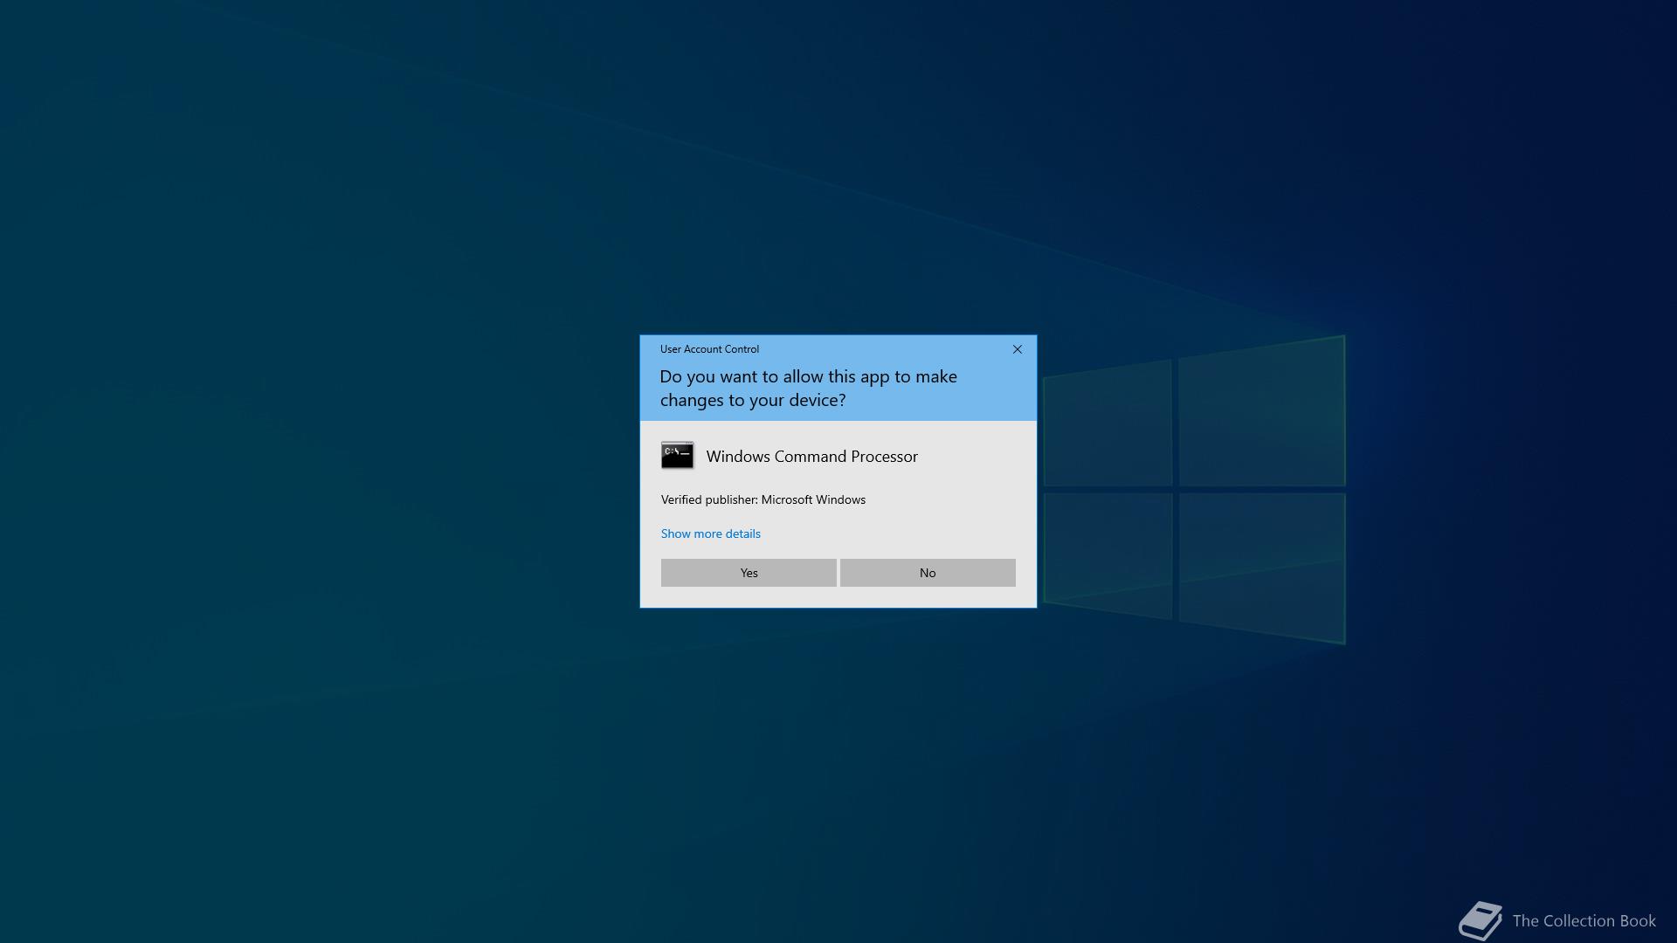Click the "Windows Command Processor" name label
This screenshot has width=1677, height=943.
tap(811, 456)
